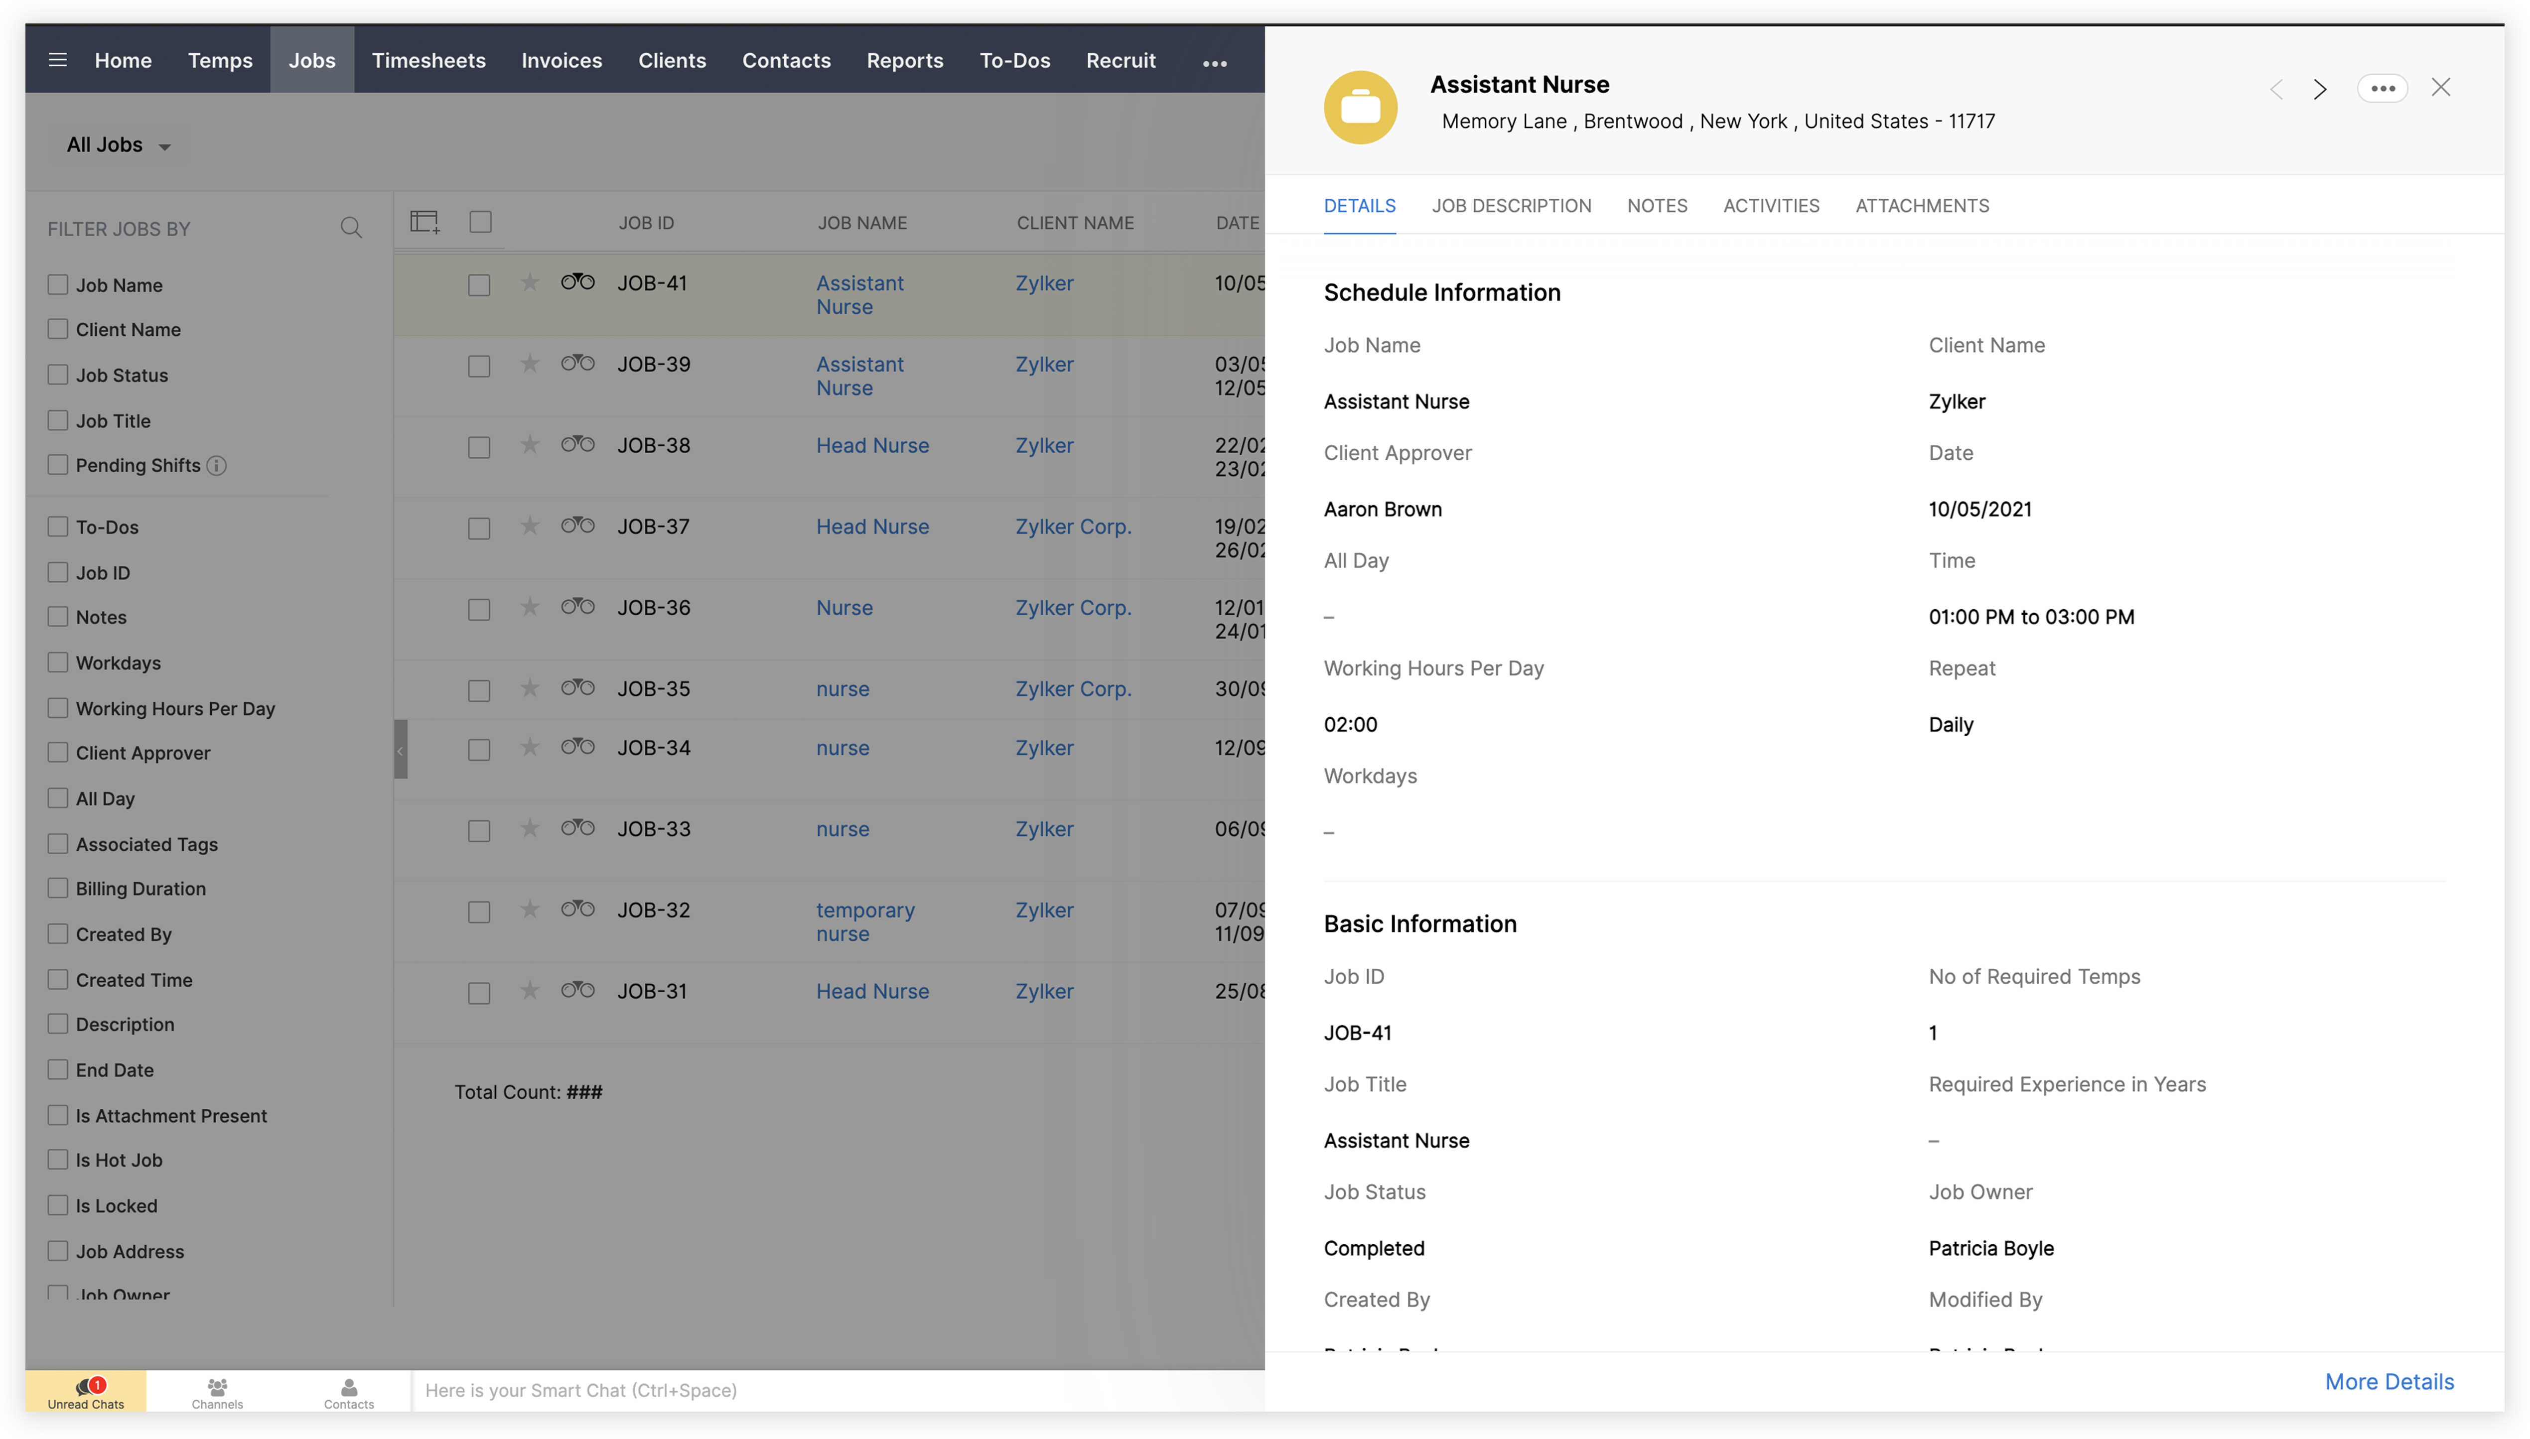Open Zylker Corp. client link in JOB-37 row

tap(1073, 527)
